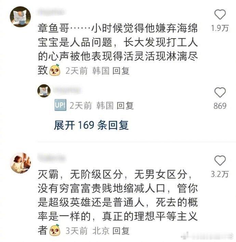
Task: Like the 灭霸 comment with 3.2万 likes
Action: (220, 161)
